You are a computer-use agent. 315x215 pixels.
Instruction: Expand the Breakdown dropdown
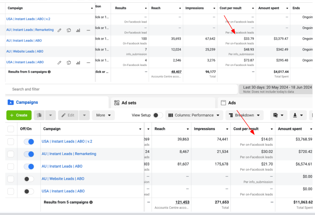click(x=244, y=115)
